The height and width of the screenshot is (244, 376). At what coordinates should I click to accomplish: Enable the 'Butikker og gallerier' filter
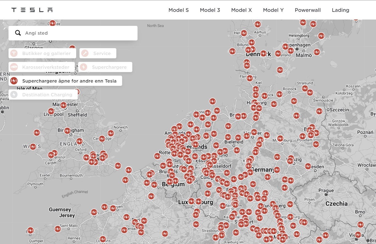pos(42,53)
